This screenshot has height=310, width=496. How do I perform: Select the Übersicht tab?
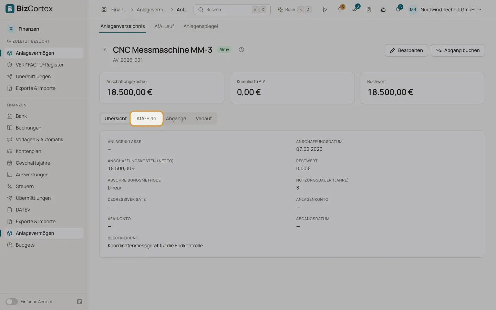(x=116, y=118)
